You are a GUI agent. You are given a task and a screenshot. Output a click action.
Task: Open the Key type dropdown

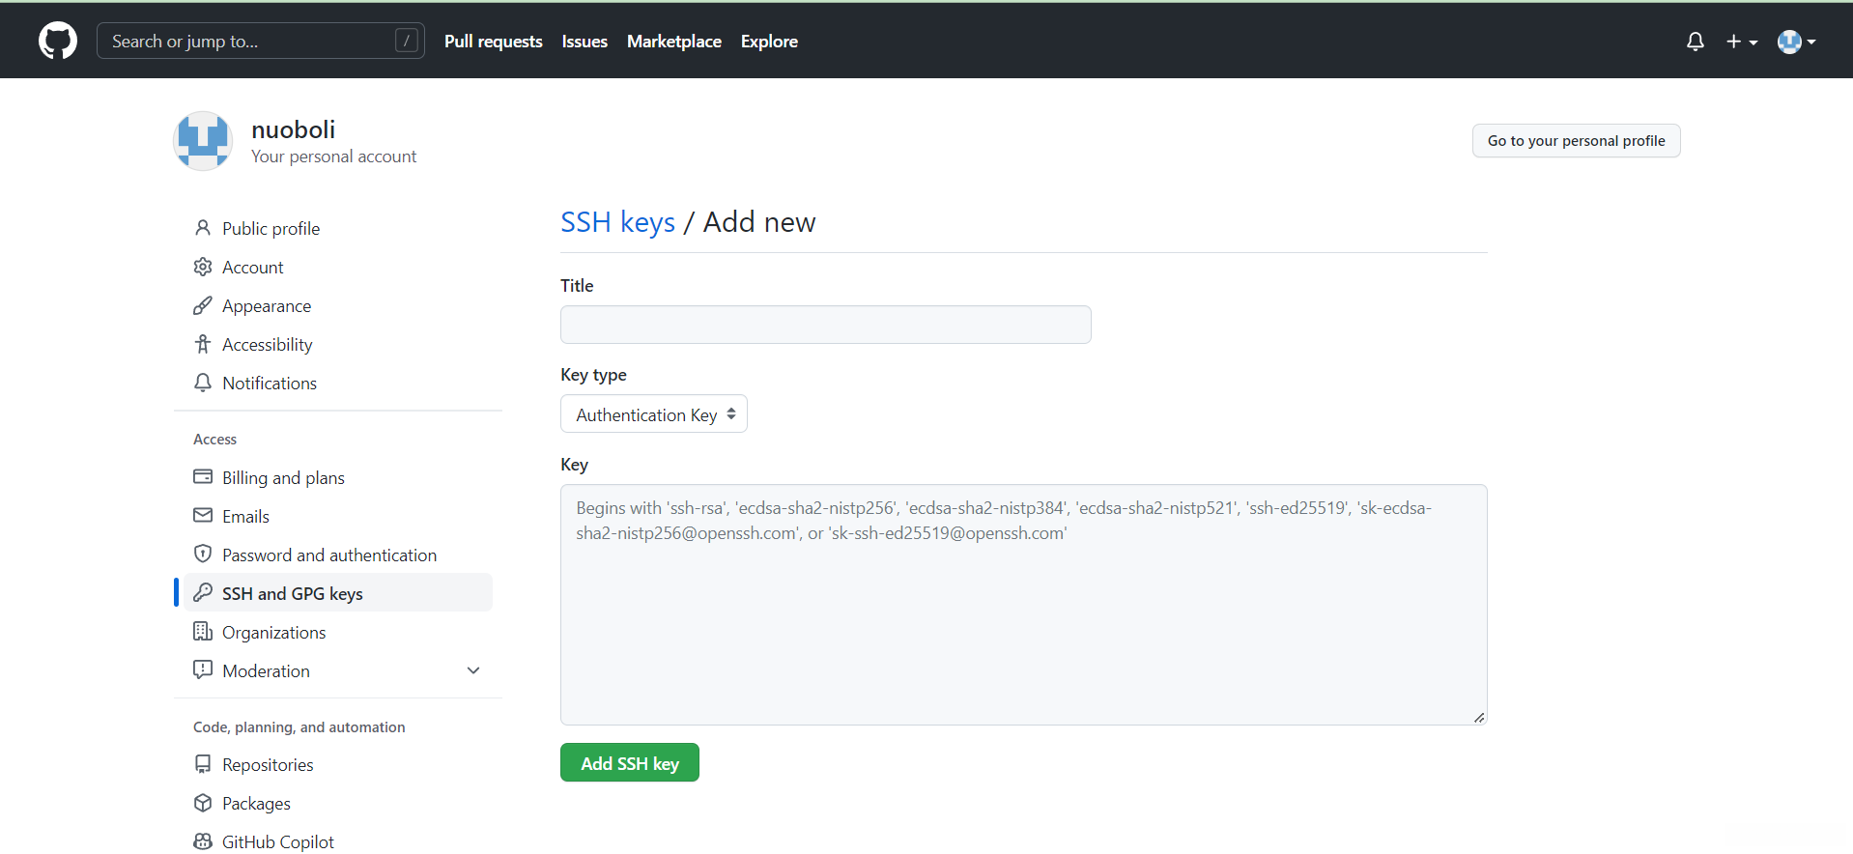(654, 414)
